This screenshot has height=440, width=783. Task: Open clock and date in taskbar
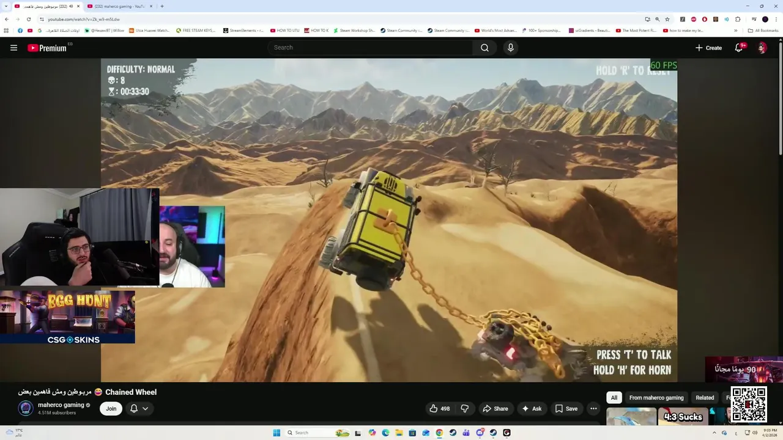pos(770,433)
